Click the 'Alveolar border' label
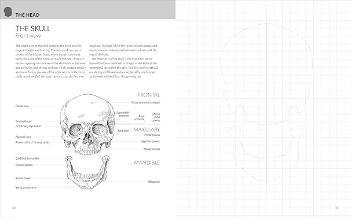Viewport: 351px width, 218px height. click(23, 178)
